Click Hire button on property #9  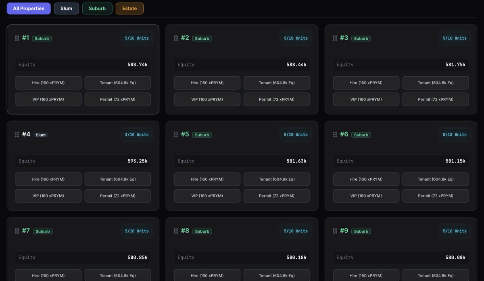point(366,275)
